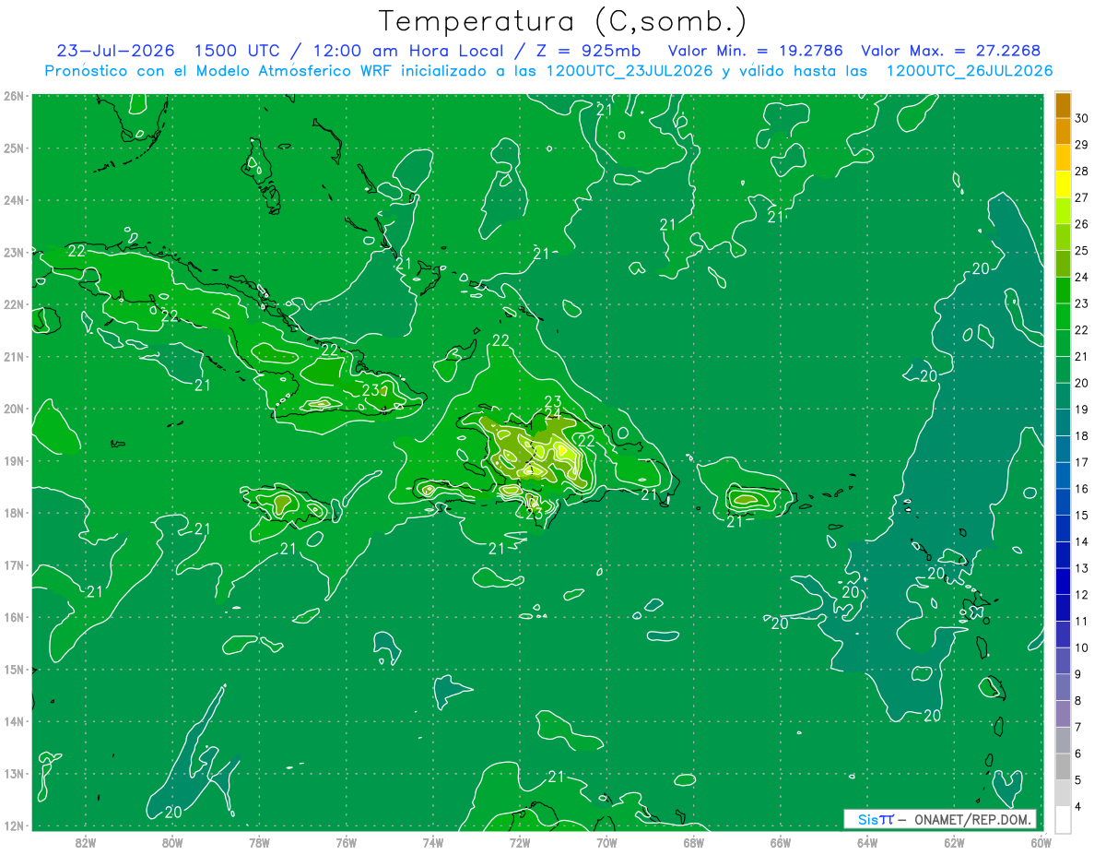
Task: Pick the purple swatch between 7 and 8
Action: pos(1063,714)
